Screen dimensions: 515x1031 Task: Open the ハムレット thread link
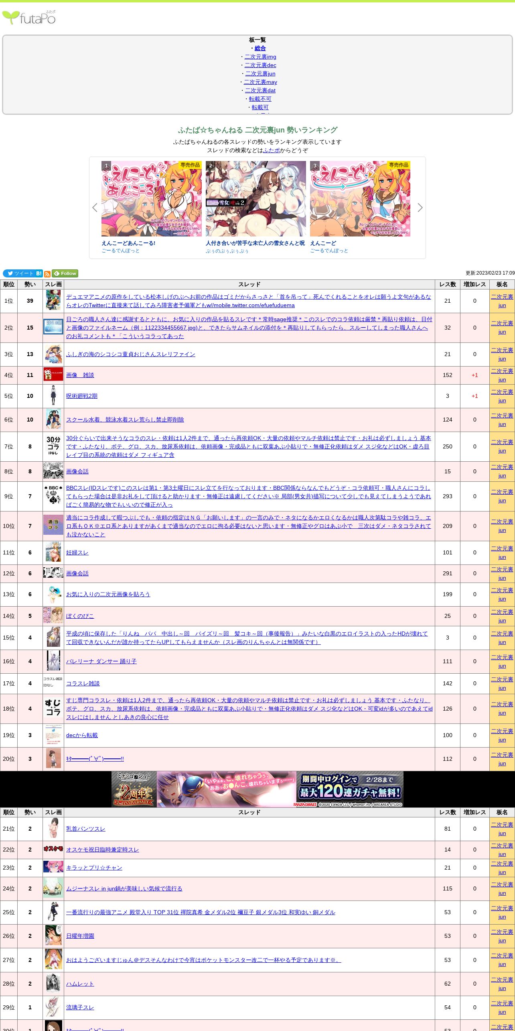[x=80, y=984]
